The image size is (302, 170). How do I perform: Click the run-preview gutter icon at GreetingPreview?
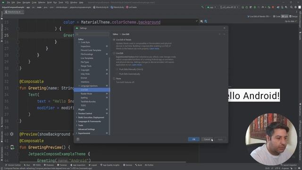click(12, 147)
